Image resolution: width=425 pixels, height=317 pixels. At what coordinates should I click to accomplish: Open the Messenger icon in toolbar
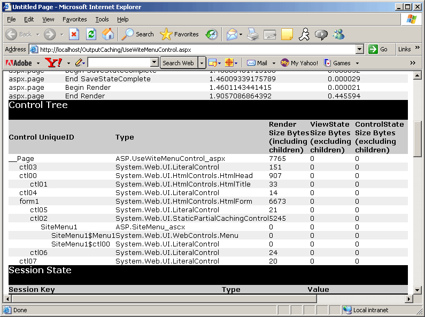pos(338,34)
